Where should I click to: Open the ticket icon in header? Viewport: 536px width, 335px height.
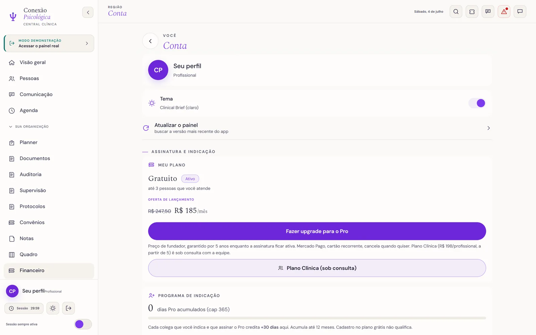472,12
